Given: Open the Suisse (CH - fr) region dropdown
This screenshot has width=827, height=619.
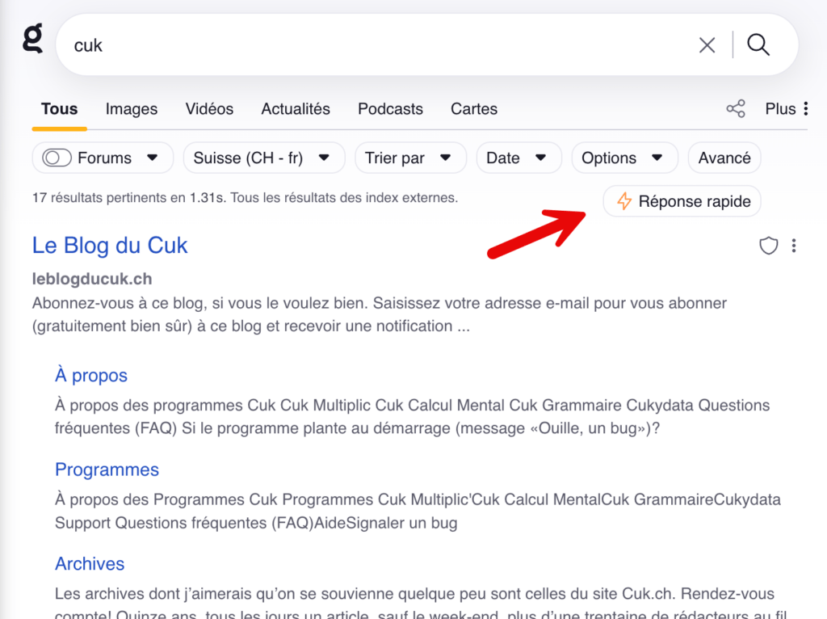Looking at the screenshot, I should [264, 158].
